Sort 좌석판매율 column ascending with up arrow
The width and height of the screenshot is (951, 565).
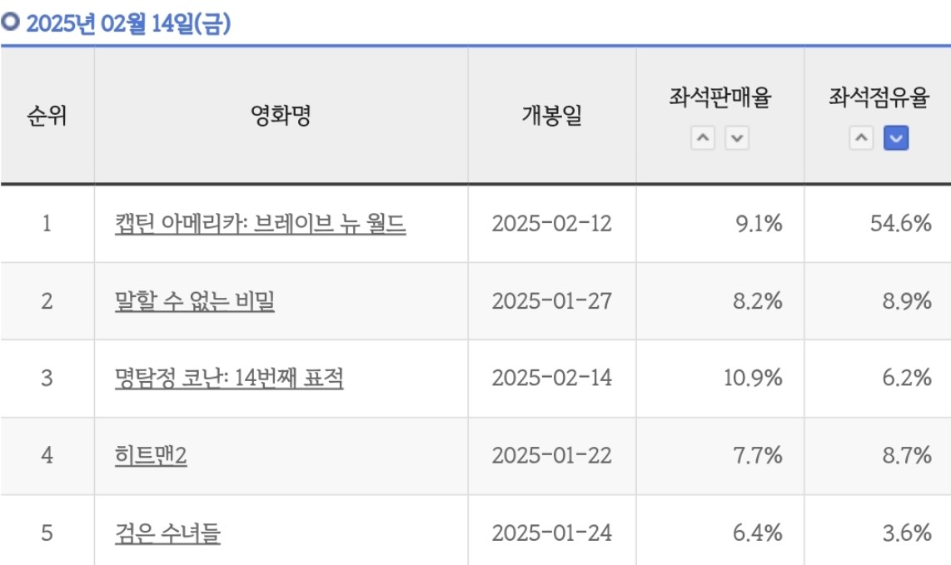tap(704, 138)
